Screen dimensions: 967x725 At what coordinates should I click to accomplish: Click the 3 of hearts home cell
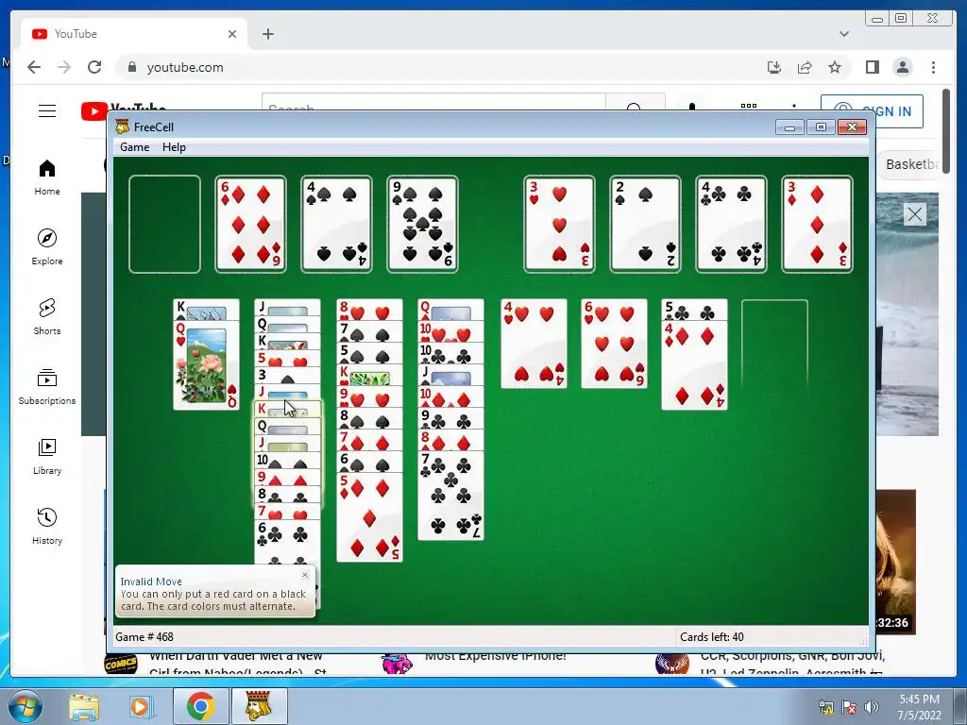(559, 224)
